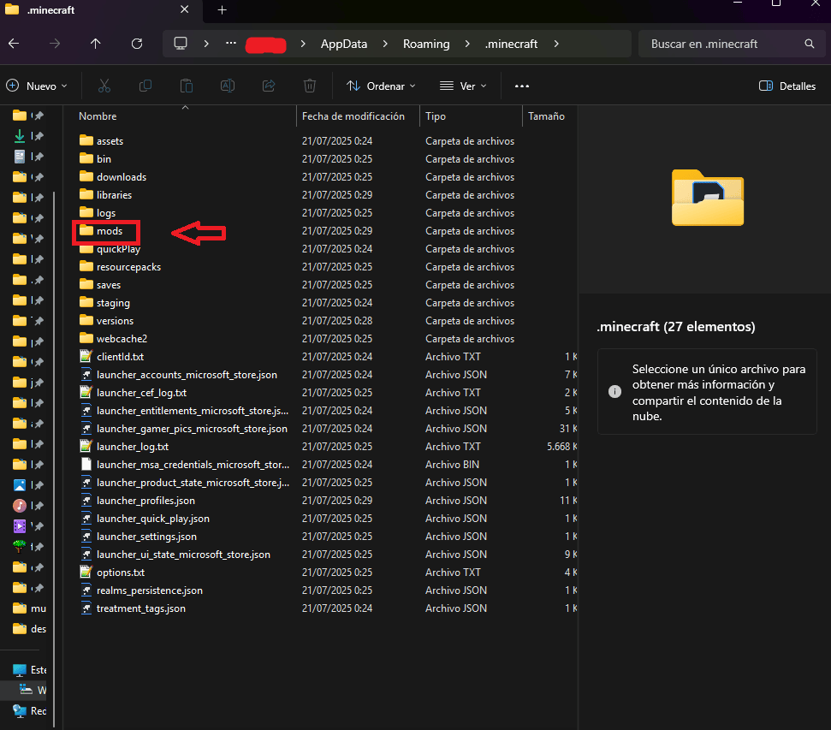831x730 pixels.
Task: Open the three-dots more options menu
Action: 522,86
